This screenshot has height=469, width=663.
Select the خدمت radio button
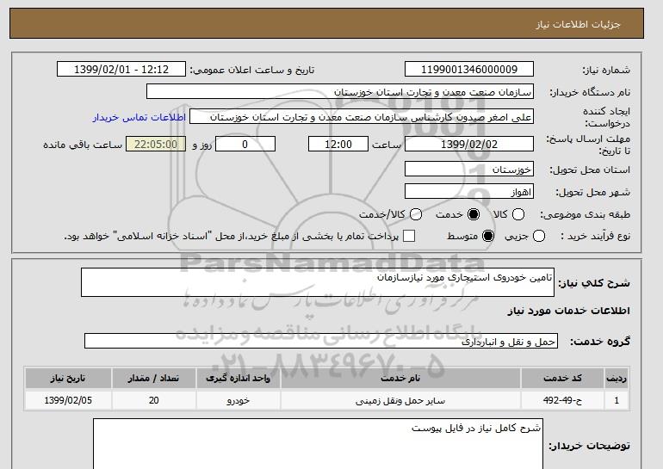[474, 214]
